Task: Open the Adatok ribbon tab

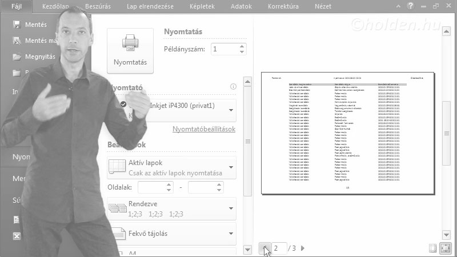Action: coord(241,6)
